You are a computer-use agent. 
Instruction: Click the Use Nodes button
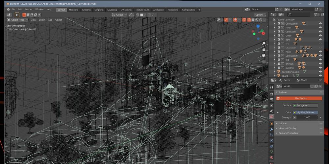point(299,98)
